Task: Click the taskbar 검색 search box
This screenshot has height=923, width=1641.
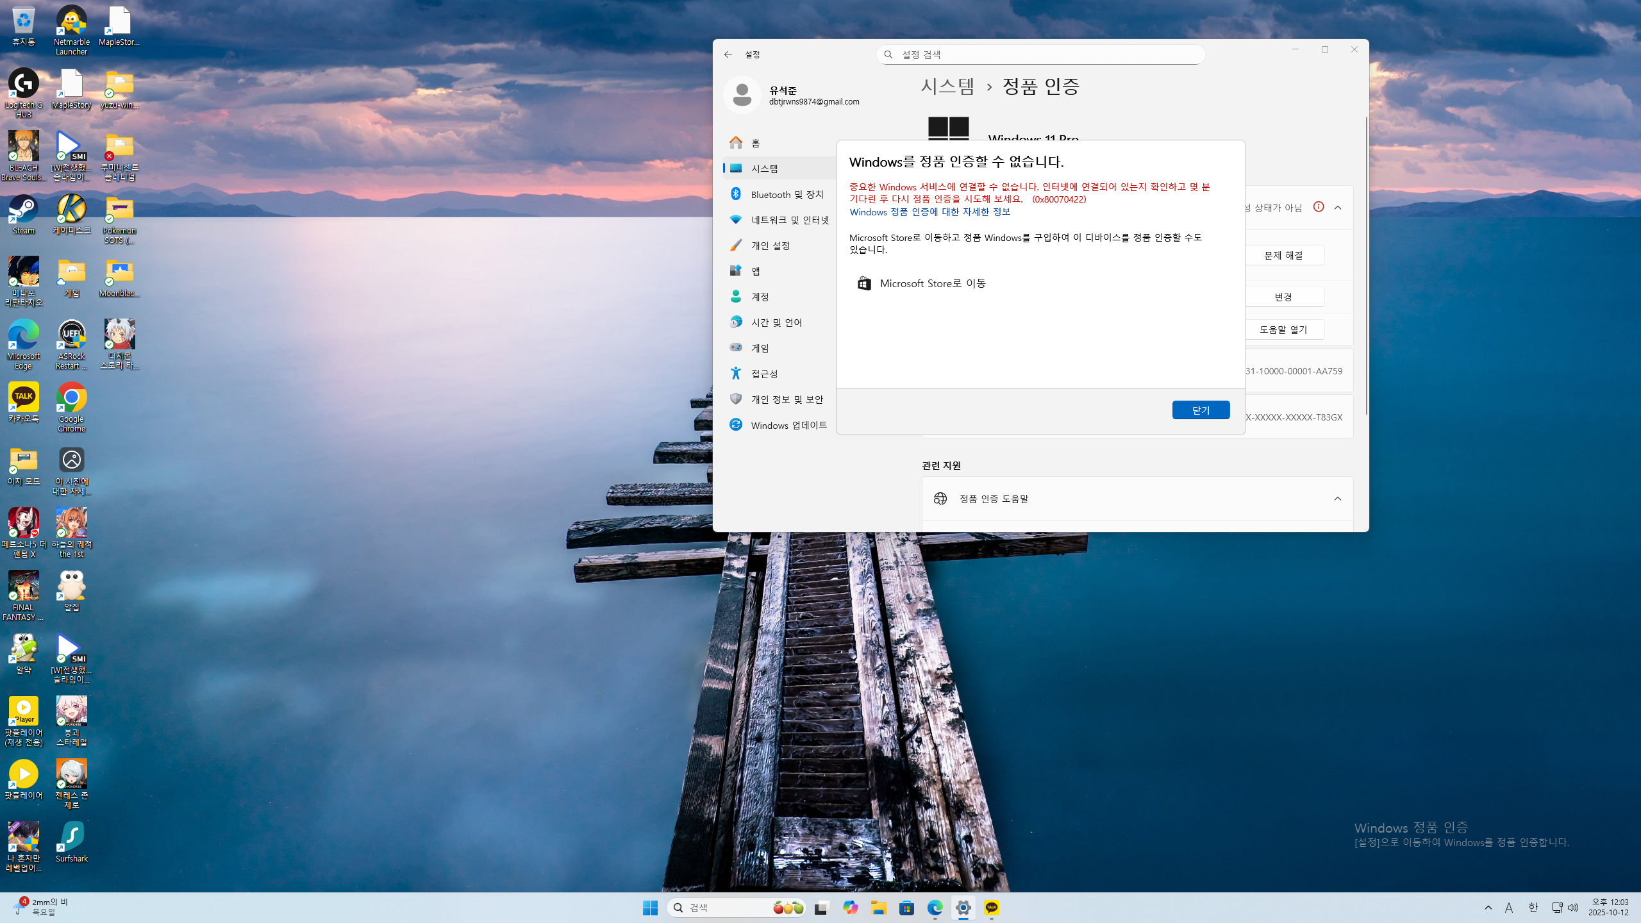Action: pyautogui.click(x=736, y=908)
